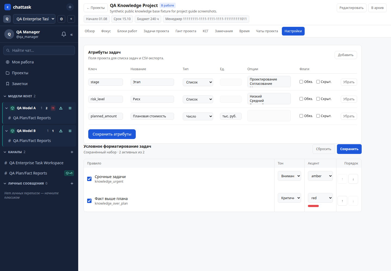Click the green +1 model badge
The image size is (391, 271).
point(69,173)
